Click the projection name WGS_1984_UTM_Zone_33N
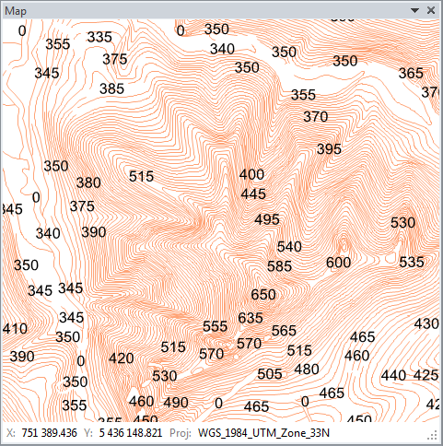Viewport: 443px width, 446px height. 263,433
